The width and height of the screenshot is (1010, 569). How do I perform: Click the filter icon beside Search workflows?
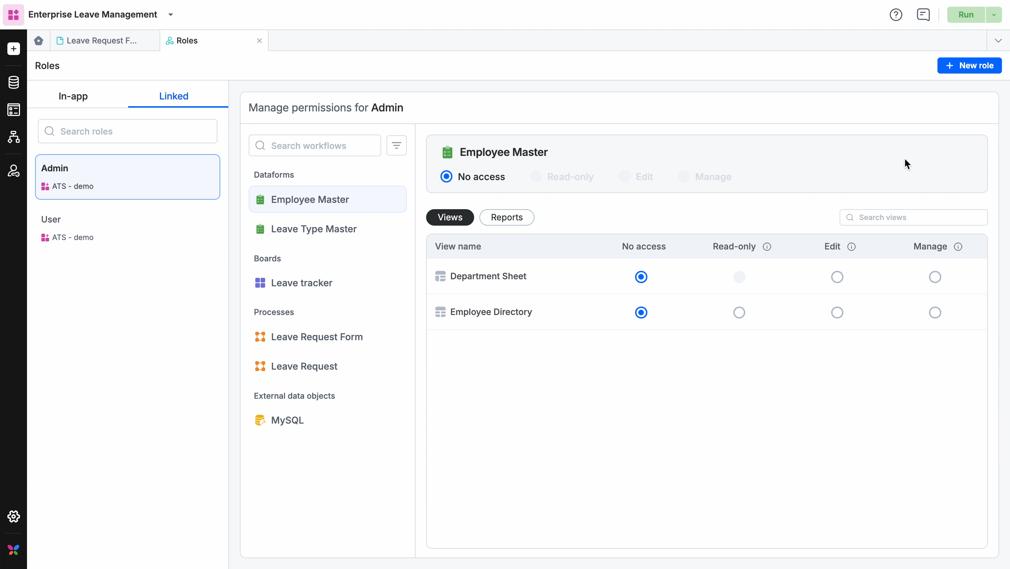396,146
